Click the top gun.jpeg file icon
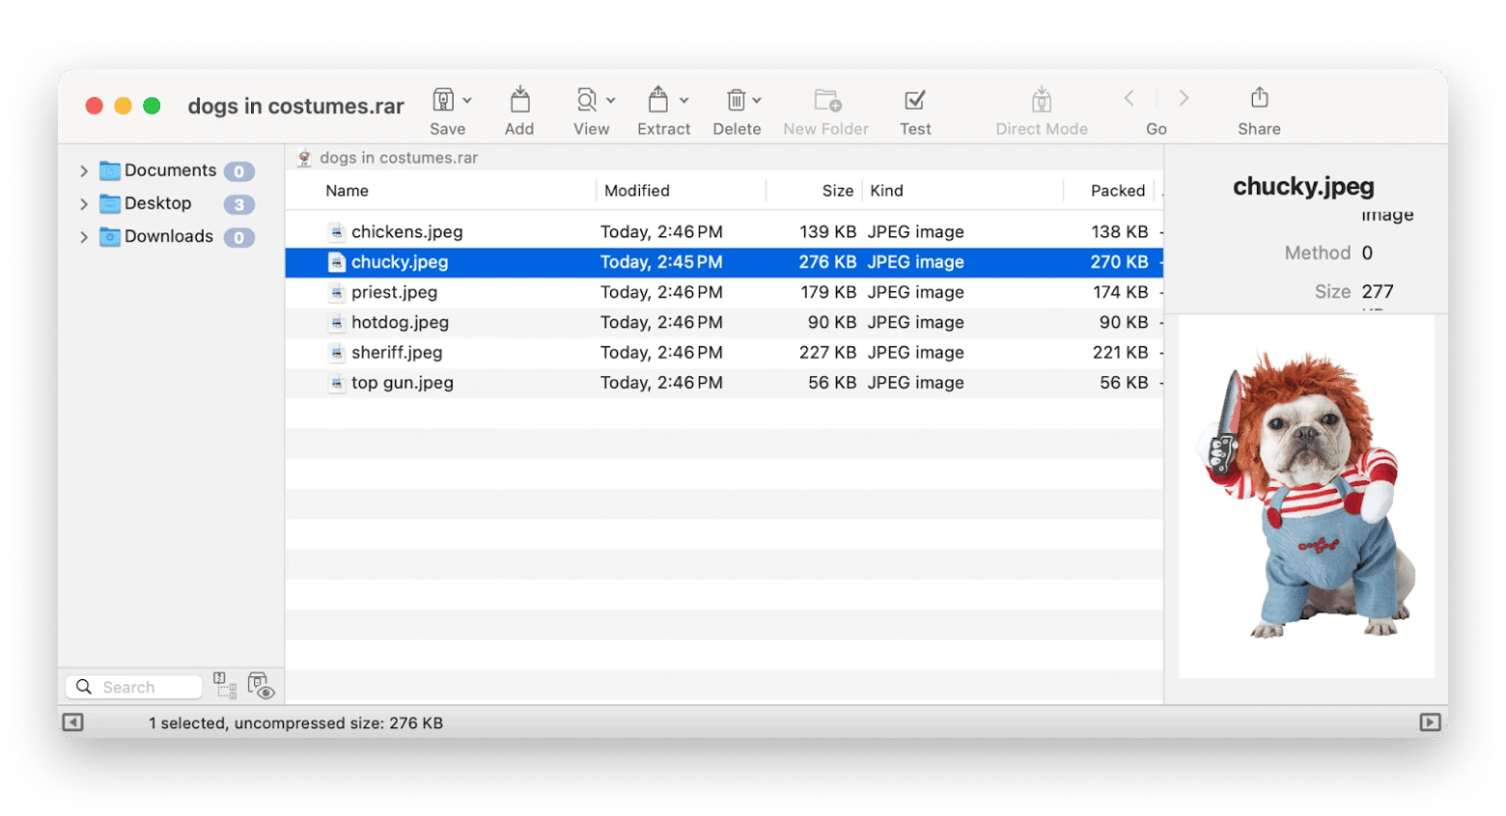Viewport: 1506px width, 816px height. point(336,383)
